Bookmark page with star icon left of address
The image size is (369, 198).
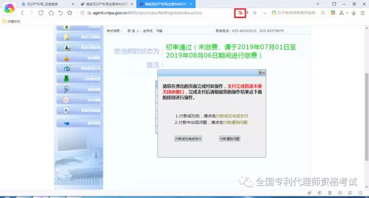(x=70, y=13)
